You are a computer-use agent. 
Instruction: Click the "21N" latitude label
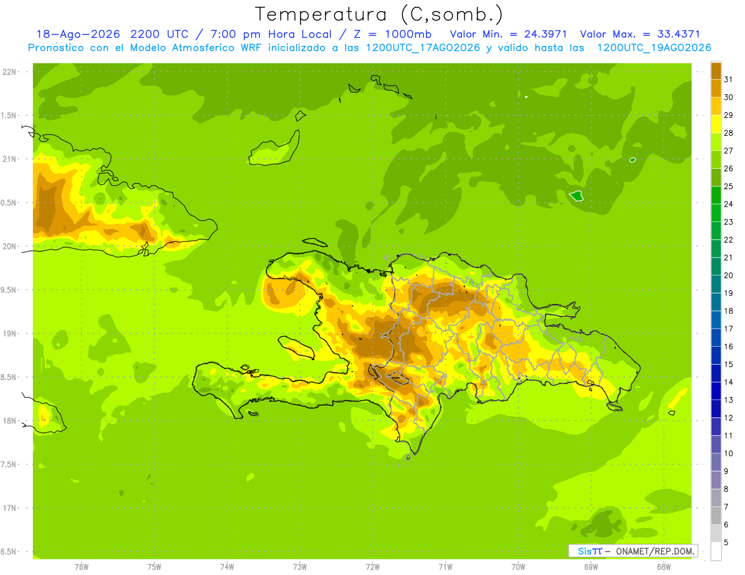[9, 159]
